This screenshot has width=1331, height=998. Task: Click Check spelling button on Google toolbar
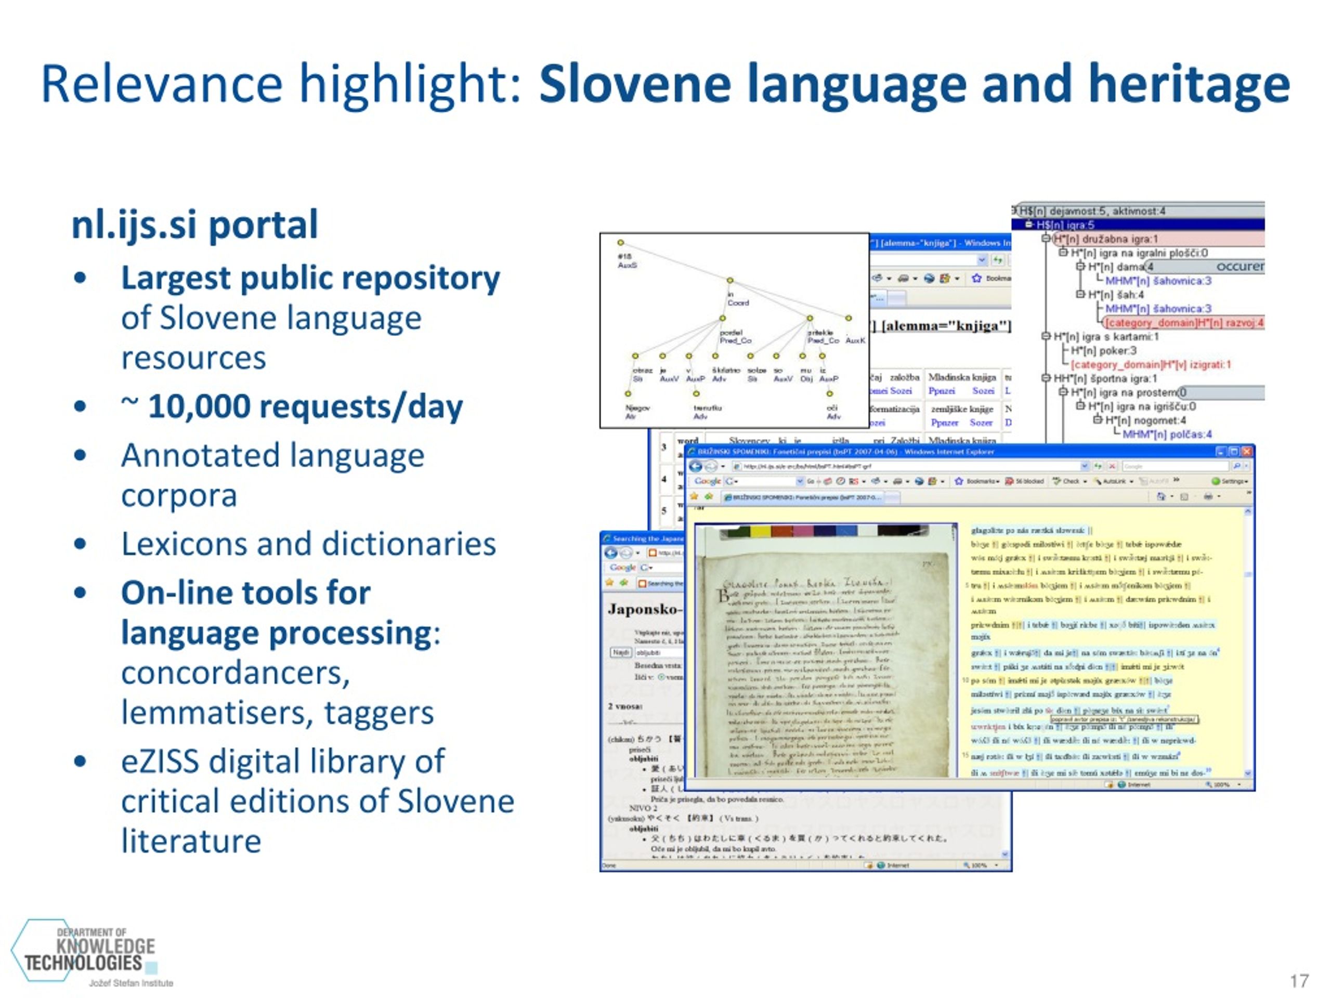(x=1066, y=481)
